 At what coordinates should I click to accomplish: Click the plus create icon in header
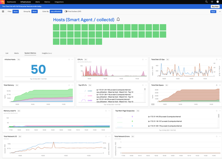click(212, 2)
